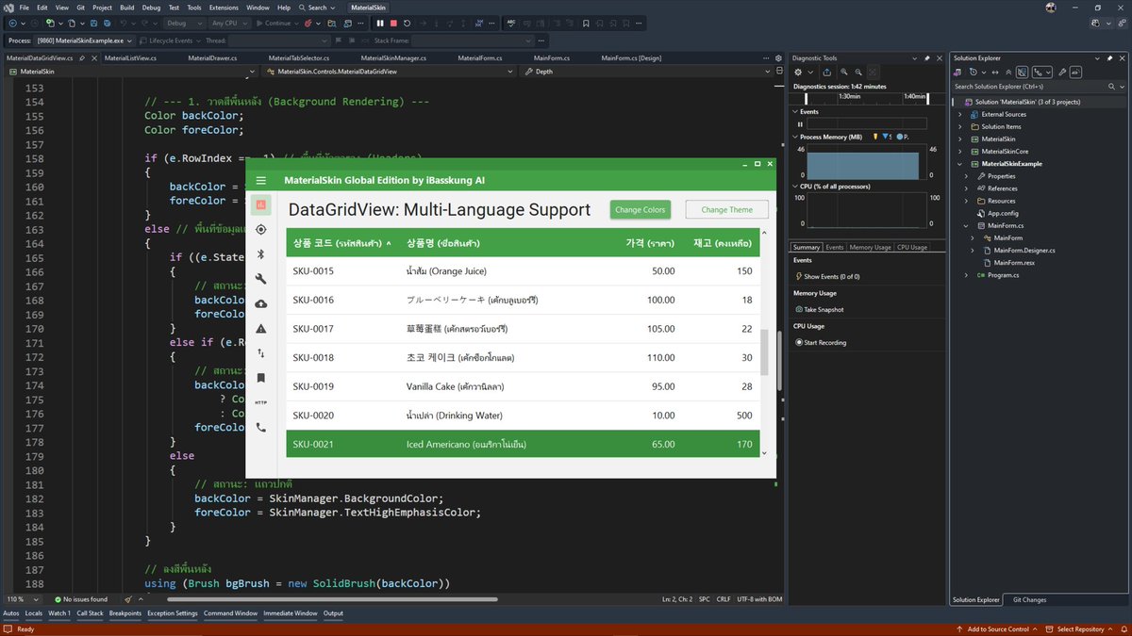Switch to the MaterialDrawer.cs tab
The image size is (1132, 636).
212,58
